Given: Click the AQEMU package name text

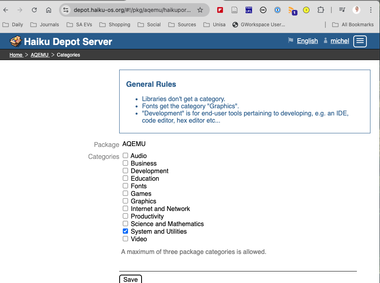Looking at the screenshot, I should click(x=134, y=144).
